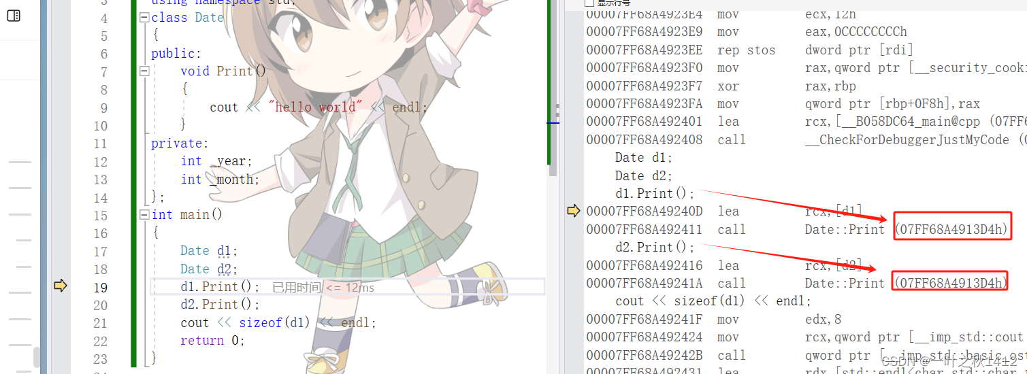
Task: Click the int _month; declaration
Action: 220,180
